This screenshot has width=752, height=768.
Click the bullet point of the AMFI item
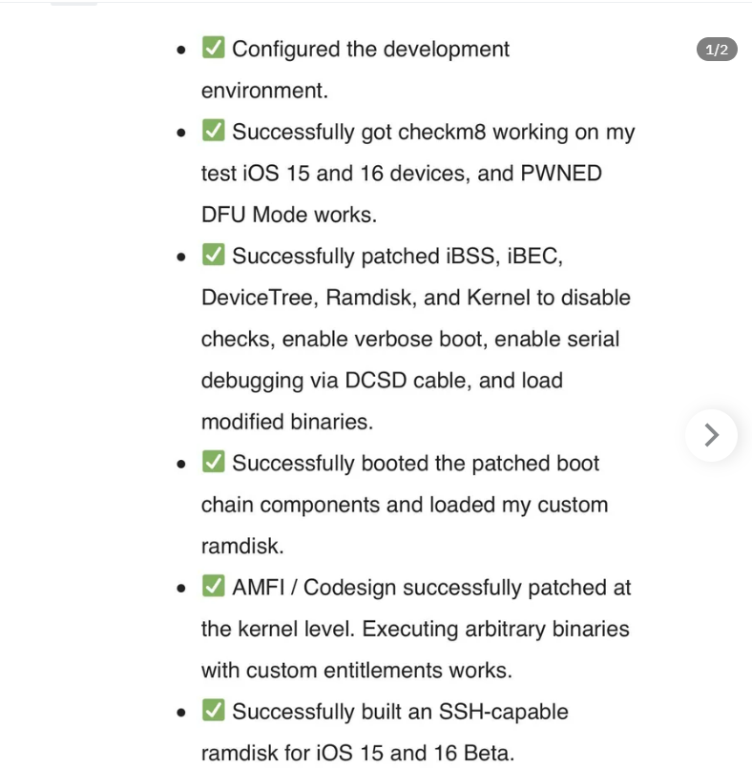coord(181,589)
